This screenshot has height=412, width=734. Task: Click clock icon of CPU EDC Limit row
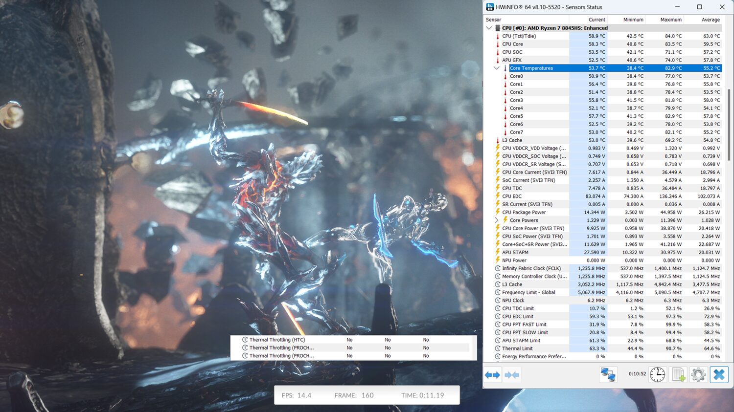click(498, 317)
